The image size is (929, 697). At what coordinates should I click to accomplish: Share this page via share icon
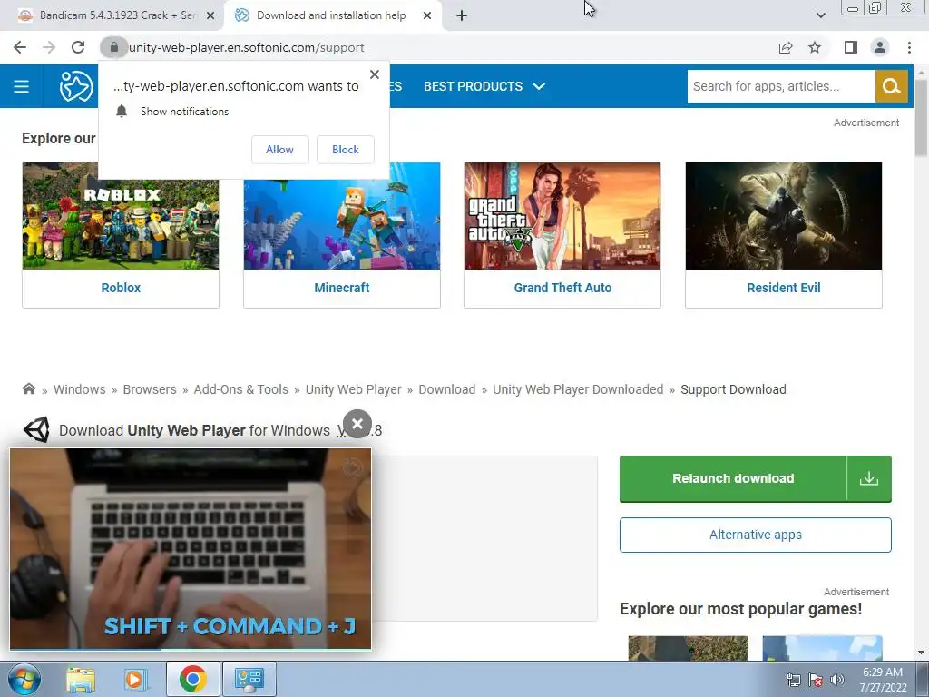[786, 47]
